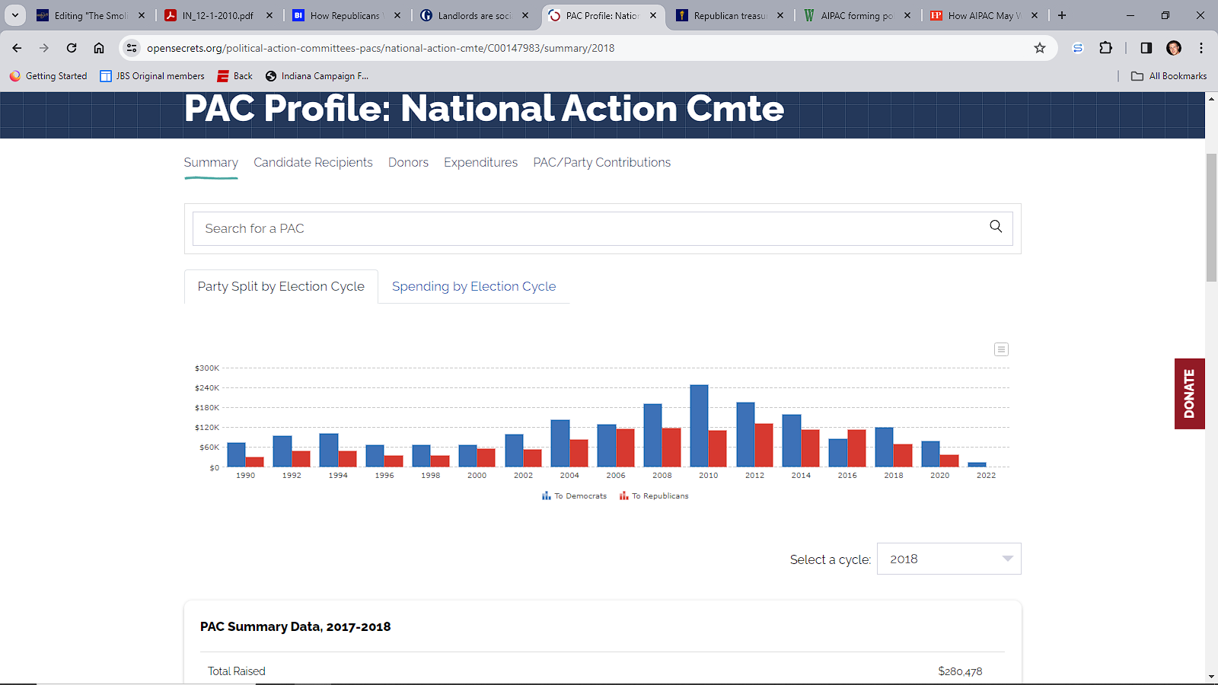The width and height of the screenshot is (1218, 685).
Task: Click the blue S extension icon
Action: pyautogui.click(x=1078, y=48)
